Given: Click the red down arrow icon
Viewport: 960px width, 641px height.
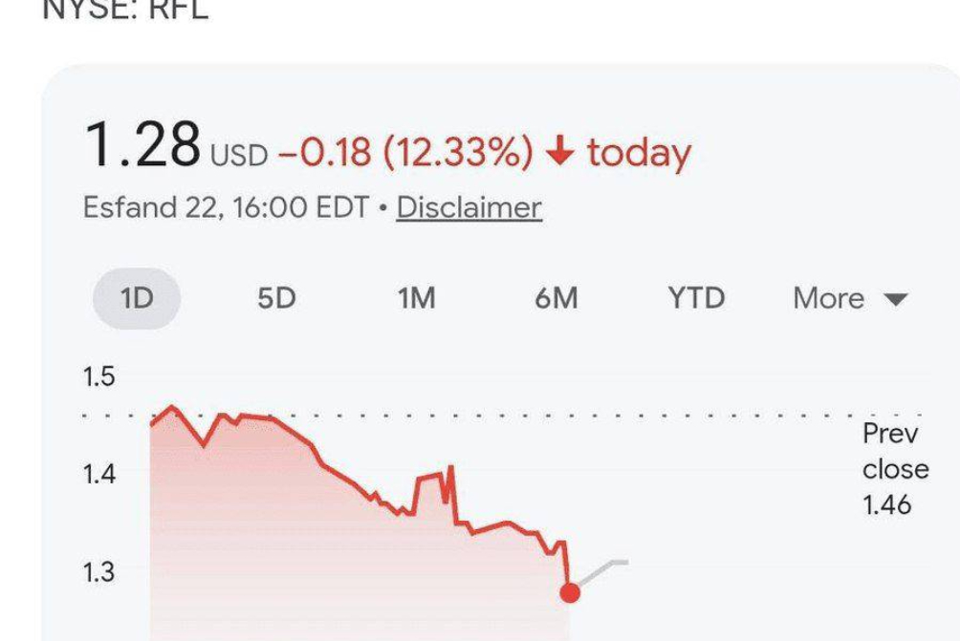Looking at the screenshot, I should [x=560, y=152].
